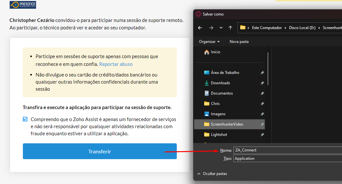Click the Opera icon in the dialog title bar
342x184 pixels.
[x=198, y=14]
